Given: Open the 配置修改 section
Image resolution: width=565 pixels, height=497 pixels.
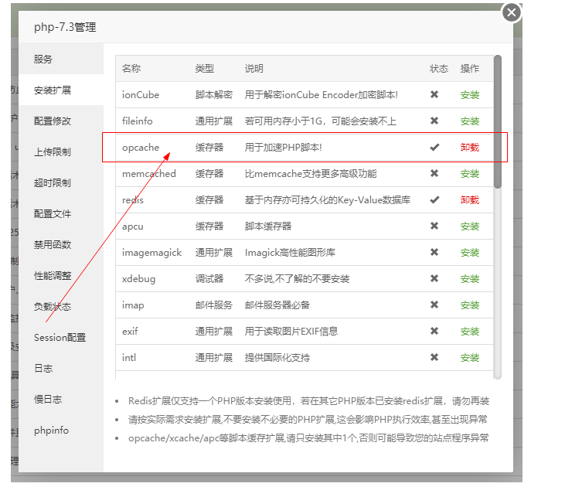Looking at the screenshot, I should 53,121.
